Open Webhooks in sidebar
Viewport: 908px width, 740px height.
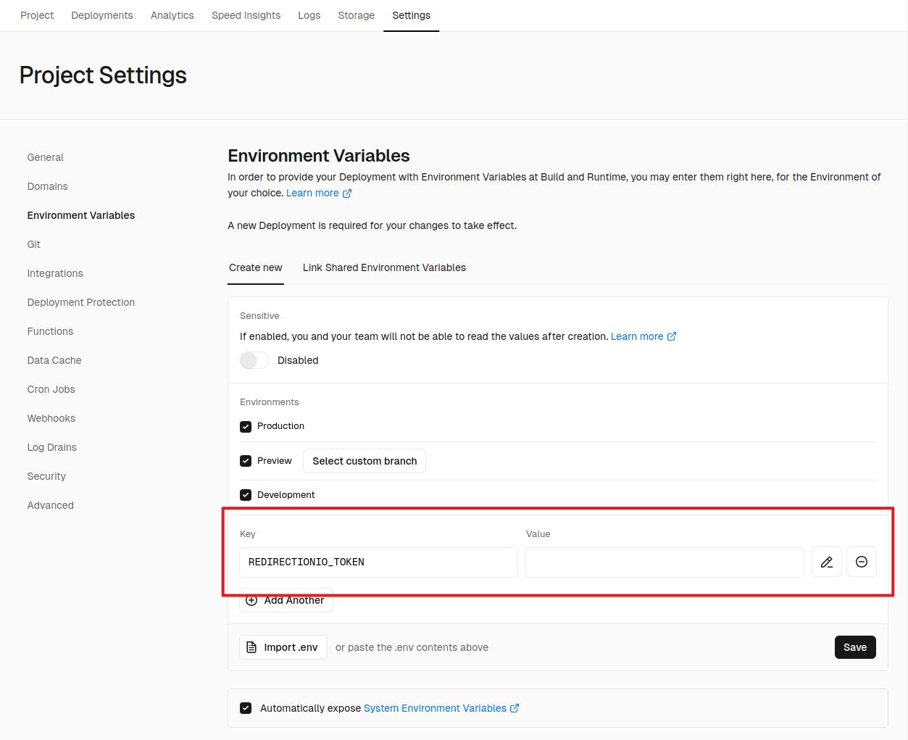coord(51,418)
